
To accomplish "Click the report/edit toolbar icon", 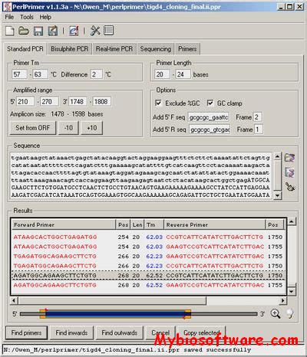I will [74, 31].
